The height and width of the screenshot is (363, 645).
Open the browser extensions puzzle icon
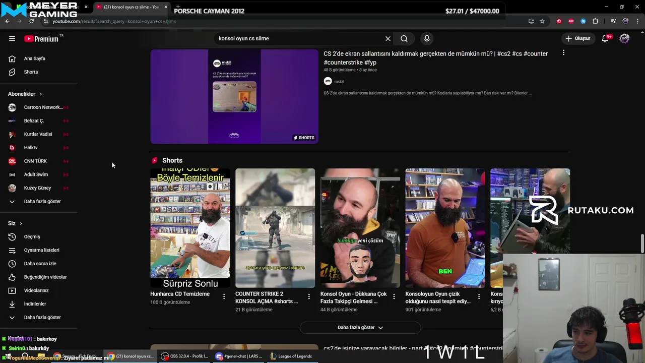(x=595, y=21)
